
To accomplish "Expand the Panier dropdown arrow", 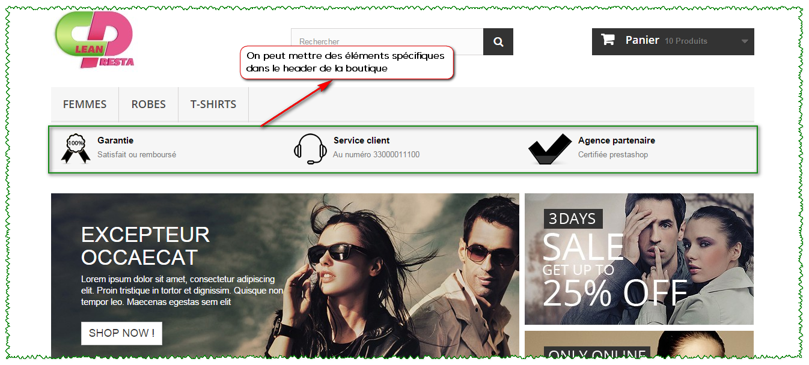I will [x=745, y=41].
